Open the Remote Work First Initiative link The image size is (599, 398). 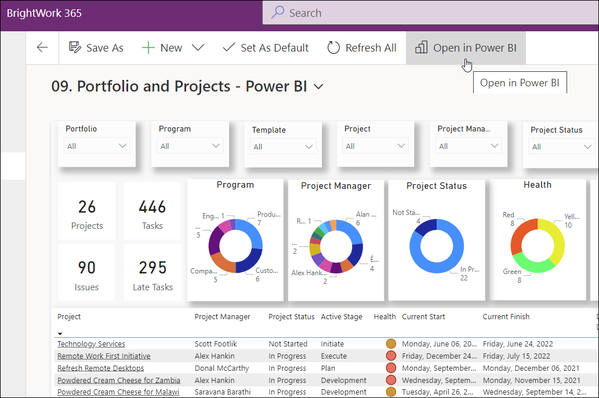104,356
